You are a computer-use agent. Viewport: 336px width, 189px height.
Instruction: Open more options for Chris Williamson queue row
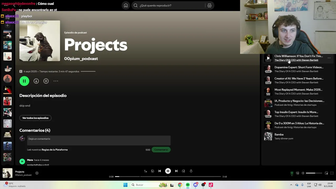coord(329,58)
